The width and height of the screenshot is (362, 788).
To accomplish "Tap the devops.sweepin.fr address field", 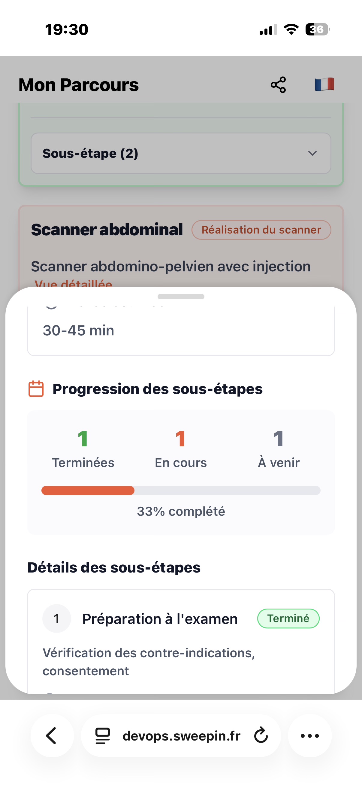I will (182, 735).
